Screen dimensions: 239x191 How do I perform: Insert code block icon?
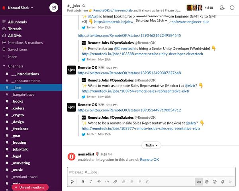(x=147, y=181)
